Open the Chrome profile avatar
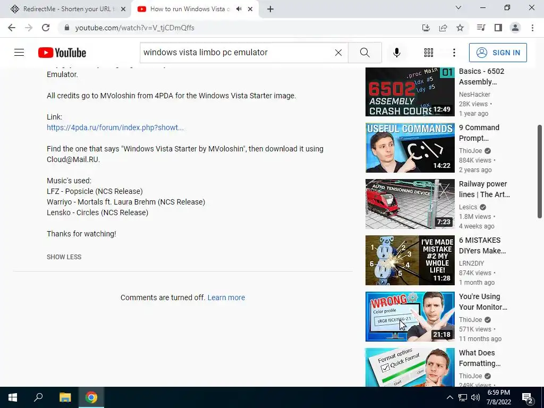 click(515, 28)
